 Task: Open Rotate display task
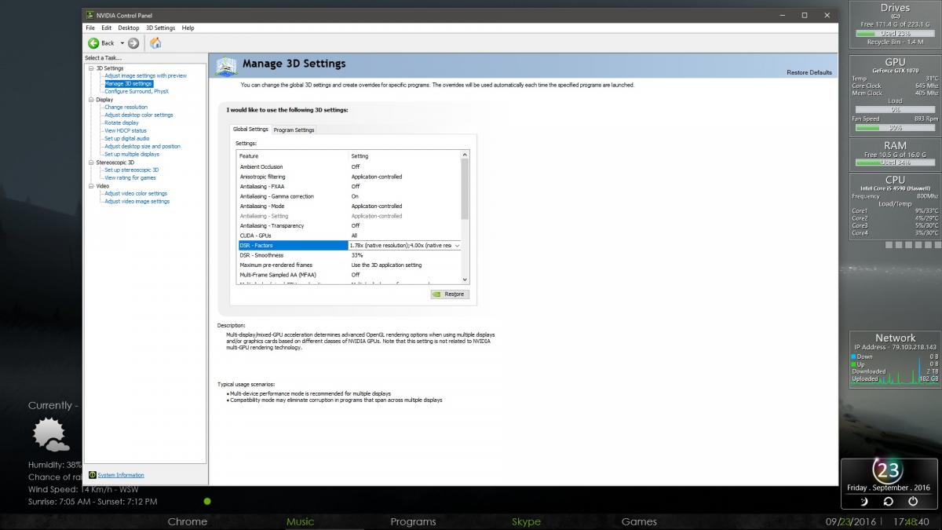[122, 123]
